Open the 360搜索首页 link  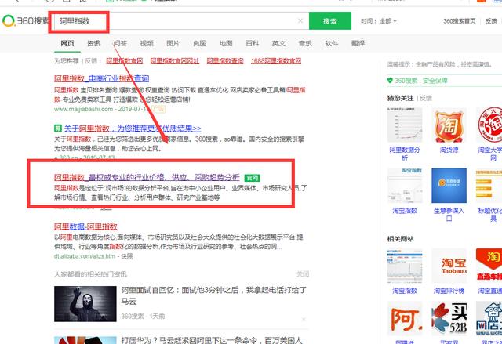pyautogui.click(x=459, y=21)
